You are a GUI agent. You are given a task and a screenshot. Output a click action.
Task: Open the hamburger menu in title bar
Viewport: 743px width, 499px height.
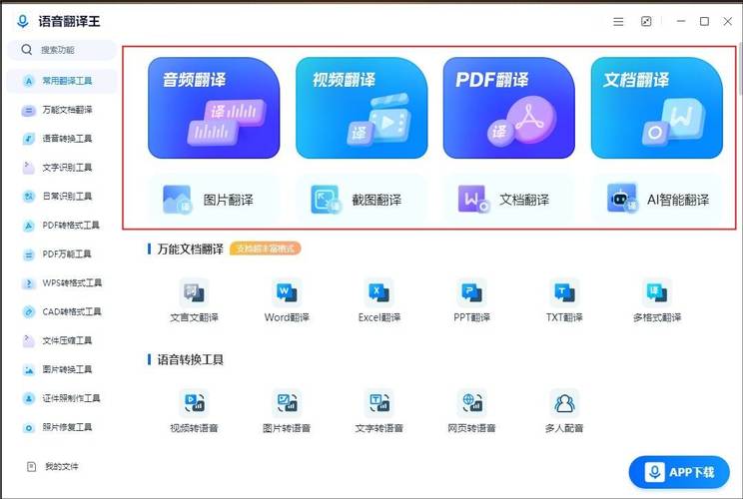[x=618, y=22]
